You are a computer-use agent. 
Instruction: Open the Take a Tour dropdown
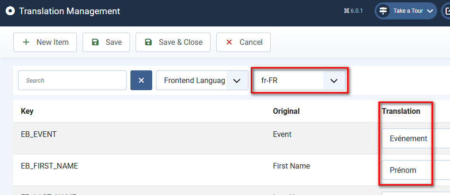(x=406, y=11)
